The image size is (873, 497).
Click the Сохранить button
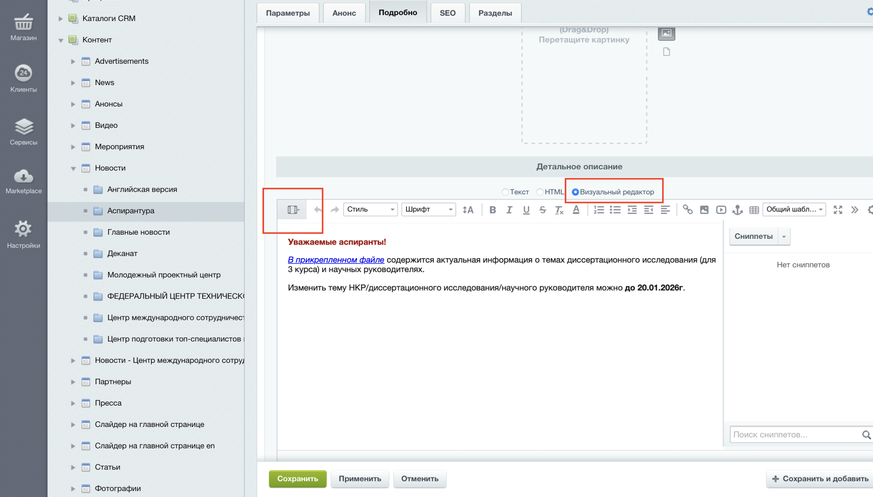(x=298, y=479)
